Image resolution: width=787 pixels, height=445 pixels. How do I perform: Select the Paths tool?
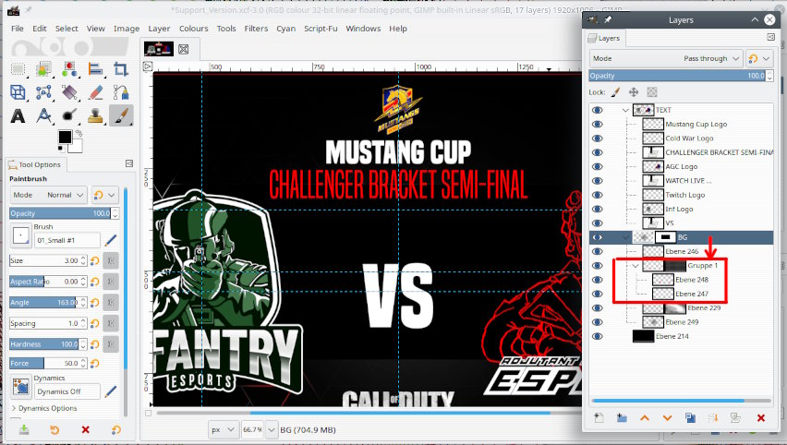pyautogui.click(x=120, y=92)
